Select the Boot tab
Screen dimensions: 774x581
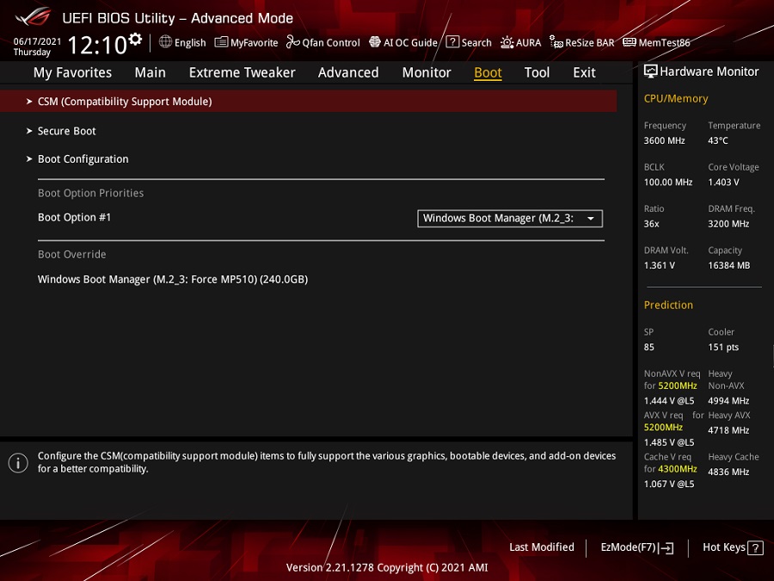488,72
